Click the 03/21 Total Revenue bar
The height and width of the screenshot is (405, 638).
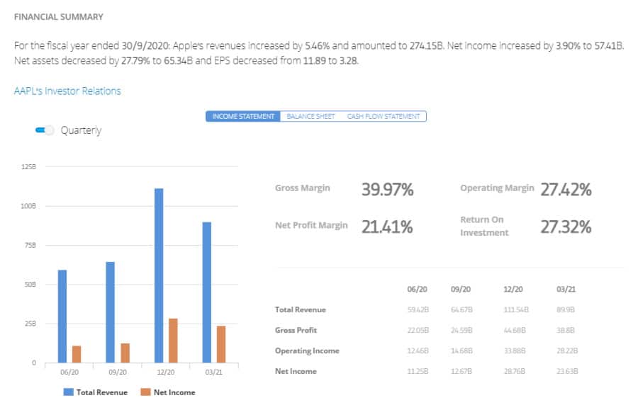207,292
